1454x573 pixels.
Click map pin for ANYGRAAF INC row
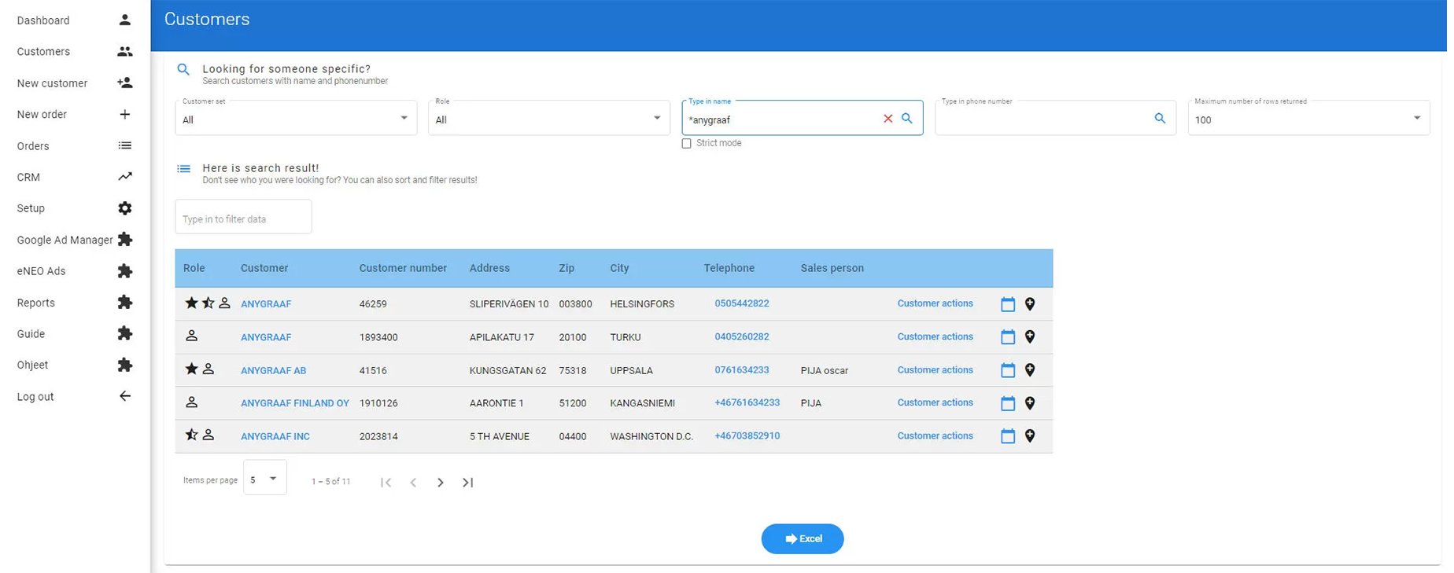pyautogui.click(x=1029, y=436)
